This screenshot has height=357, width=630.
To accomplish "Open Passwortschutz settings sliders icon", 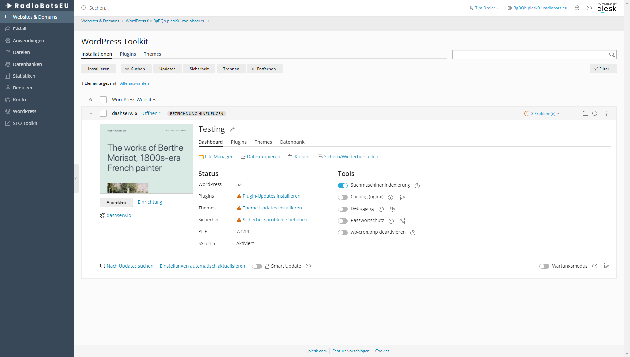I will pos(403,221).
